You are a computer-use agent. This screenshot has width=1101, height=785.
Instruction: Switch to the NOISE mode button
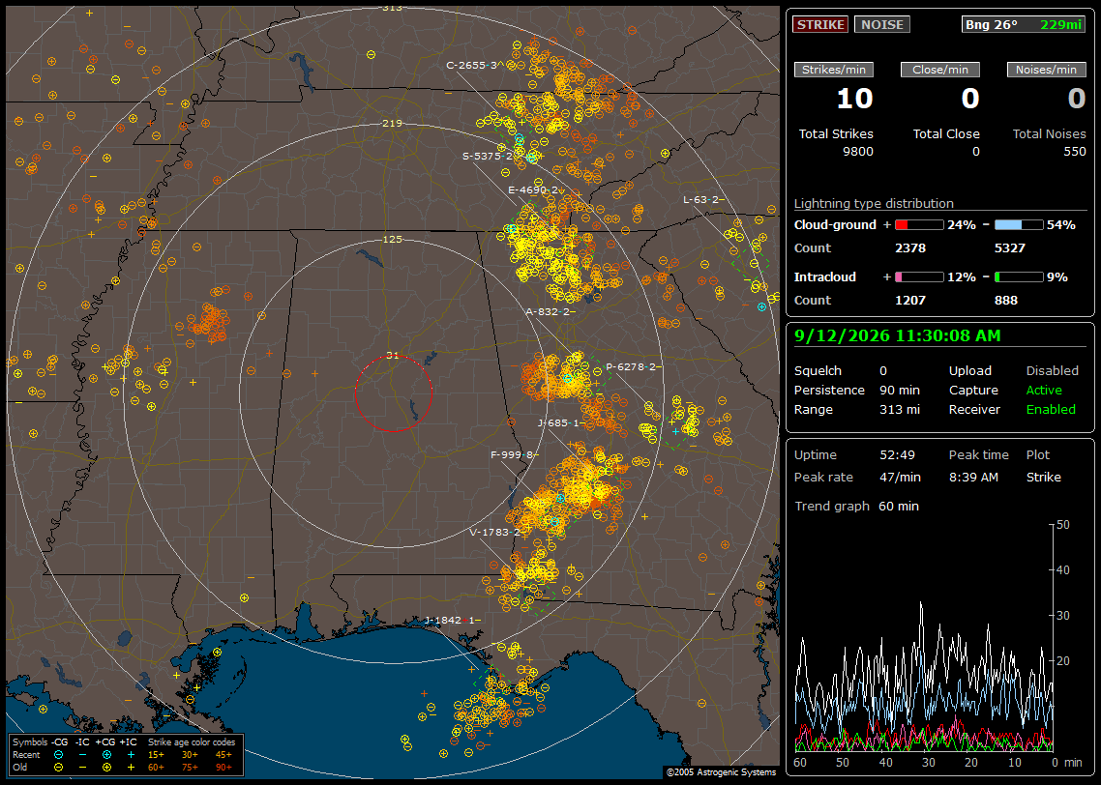point(882,24)
